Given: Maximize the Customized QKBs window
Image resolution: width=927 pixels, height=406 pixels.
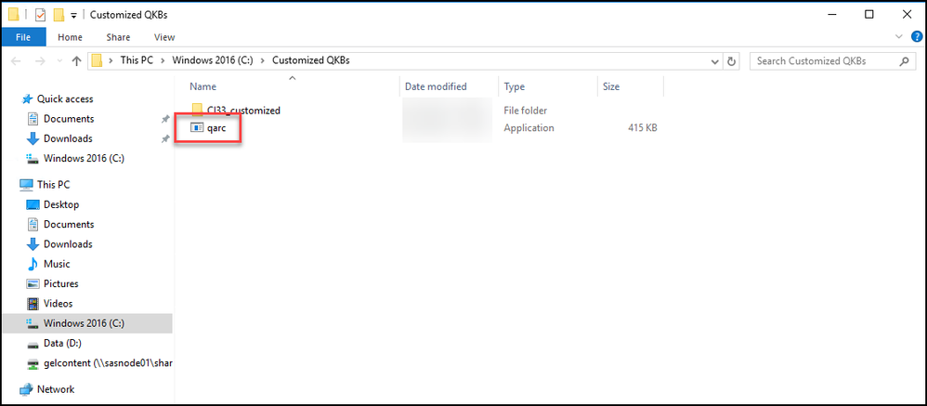Looking at the screenshot, I should click(x=869, y=14).
